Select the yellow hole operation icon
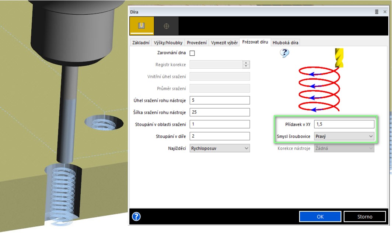The height and width of the screenshot is (233, 392). point(142,26)
